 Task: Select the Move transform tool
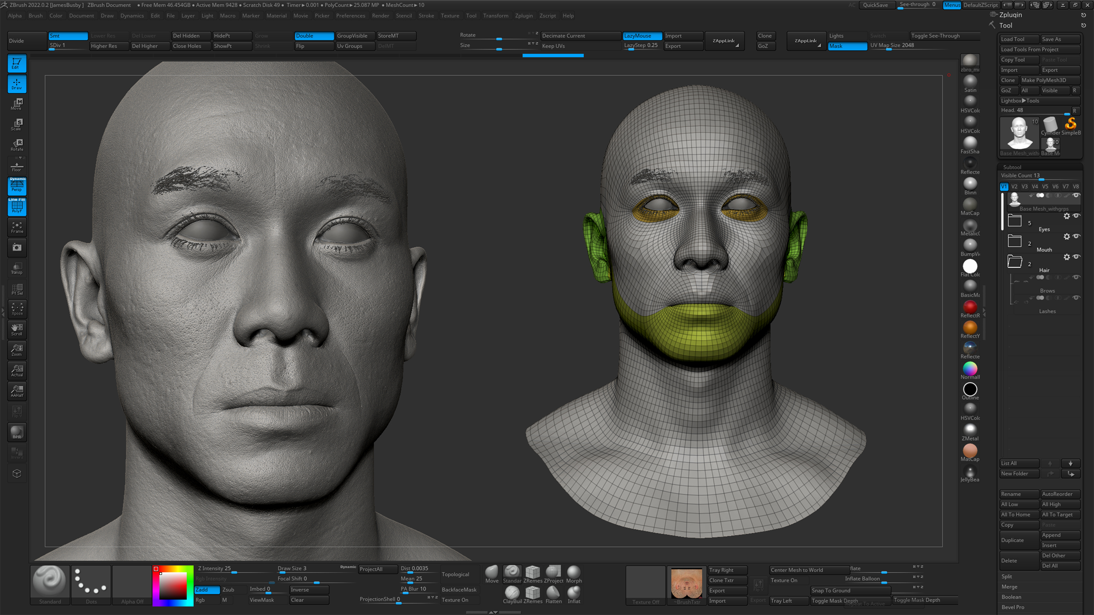pyautogui.click(x=17, y=104)
